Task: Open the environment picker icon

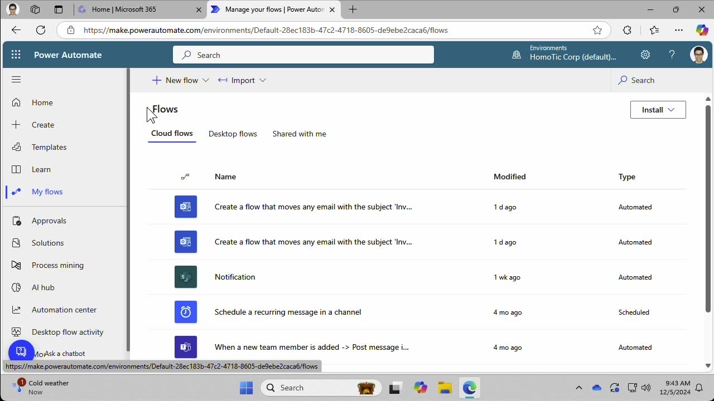Action: click(517, 55)
